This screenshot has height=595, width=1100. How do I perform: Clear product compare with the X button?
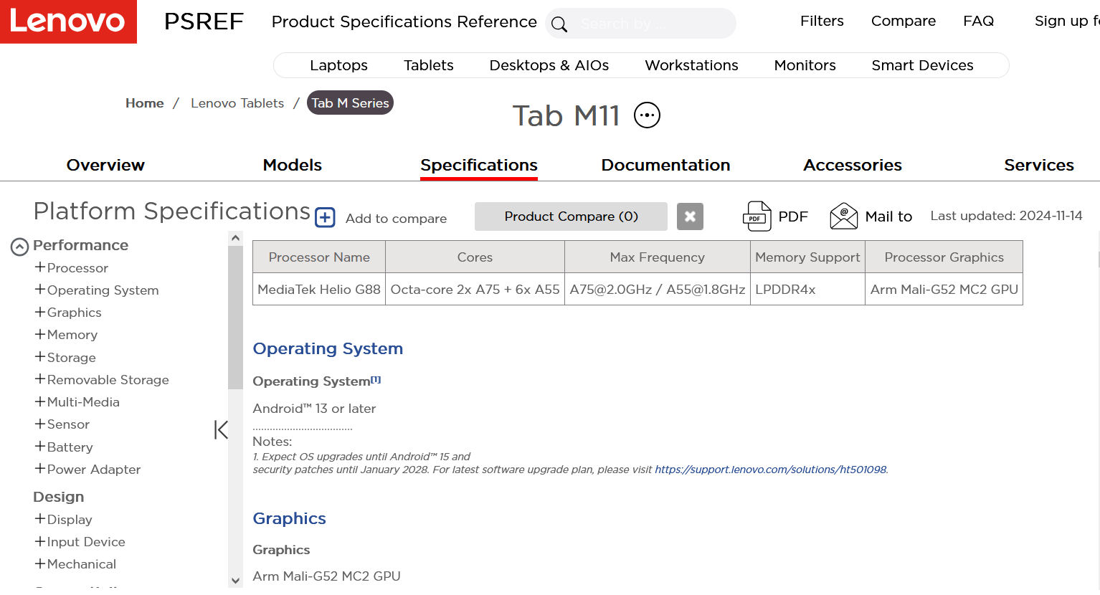point(690,216)
